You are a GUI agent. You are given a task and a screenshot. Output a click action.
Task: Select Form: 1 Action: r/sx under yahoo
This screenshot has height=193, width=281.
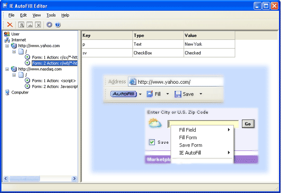(54, 57)
